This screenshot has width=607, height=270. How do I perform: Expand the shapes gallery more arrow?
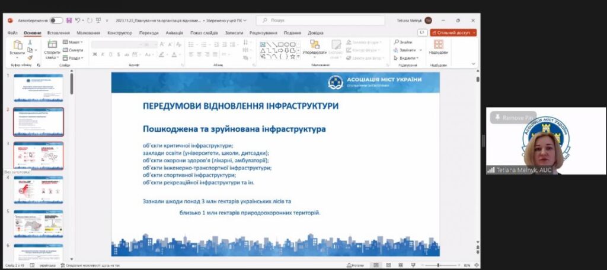(x=299, y=57)
